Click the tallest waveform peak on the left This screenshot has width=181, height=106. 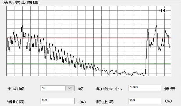coord(22,26)
